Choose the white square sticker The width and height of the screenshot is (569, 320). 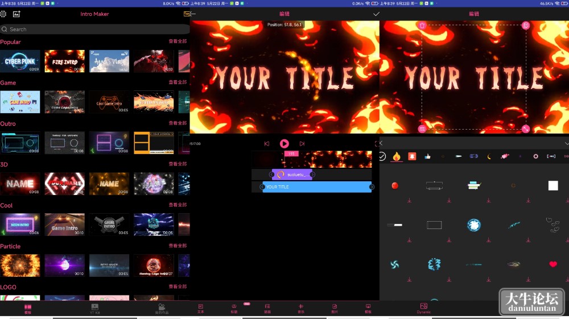click(553, 185)
